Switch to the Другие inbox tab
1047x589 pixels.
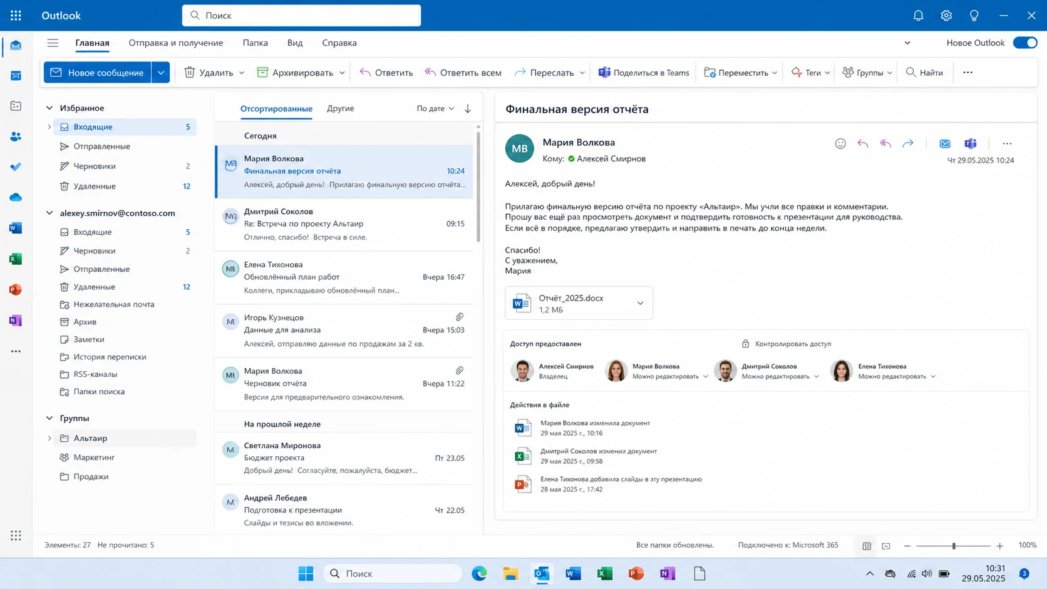(340, 108)
